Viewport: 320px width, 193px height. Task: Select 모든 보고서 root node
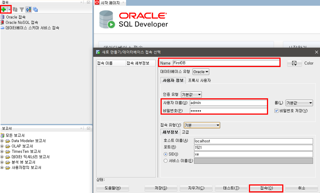tap(15, 135)
